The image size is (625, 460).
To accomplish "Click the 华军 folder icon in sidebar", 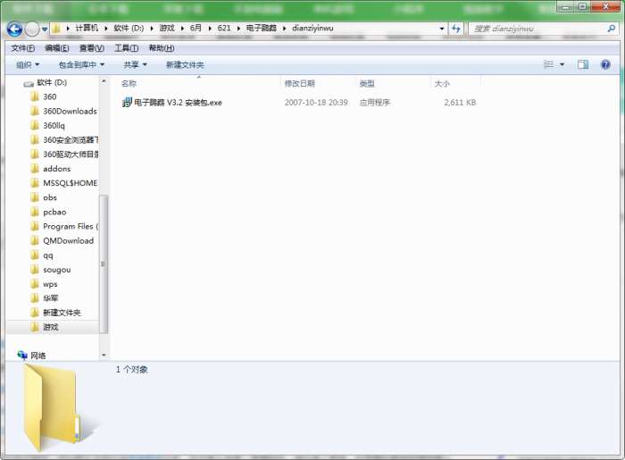I will coord(35,298).
